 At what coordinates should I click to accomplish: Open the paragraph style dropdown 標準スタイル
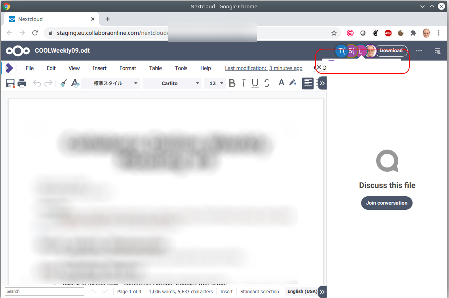pos(110,83)
